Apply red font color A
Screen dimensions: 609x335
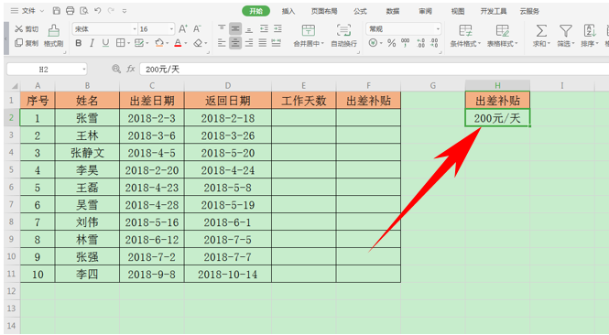(x=178, y=43)
